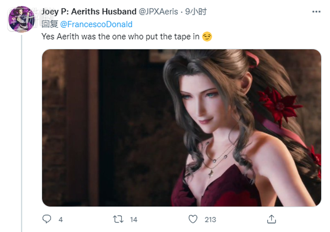Click the retweet count 14
Image resolution: width=330 pixels, height=232 pixels.
pos(134,219)
